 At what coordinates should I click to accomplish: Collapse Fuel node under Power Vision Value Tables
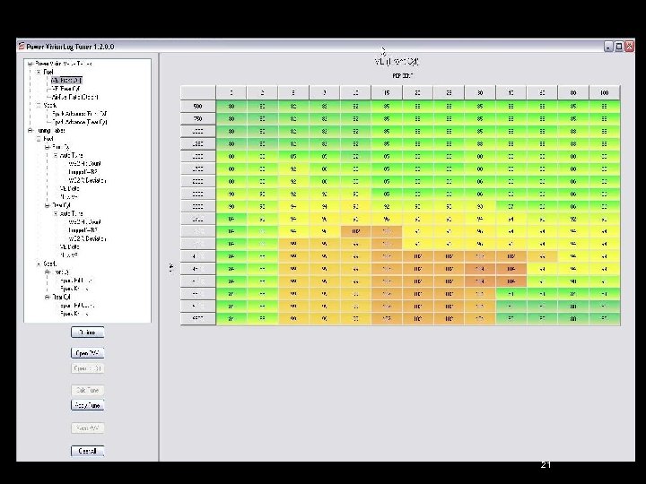(x=39, y=72)
